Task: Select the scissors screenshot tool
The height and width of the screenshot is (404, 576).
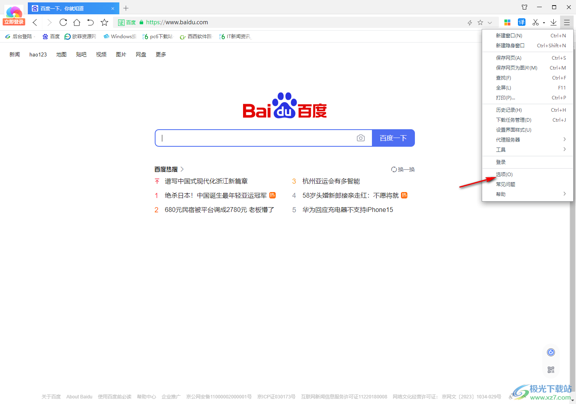Action: point(536,22)
